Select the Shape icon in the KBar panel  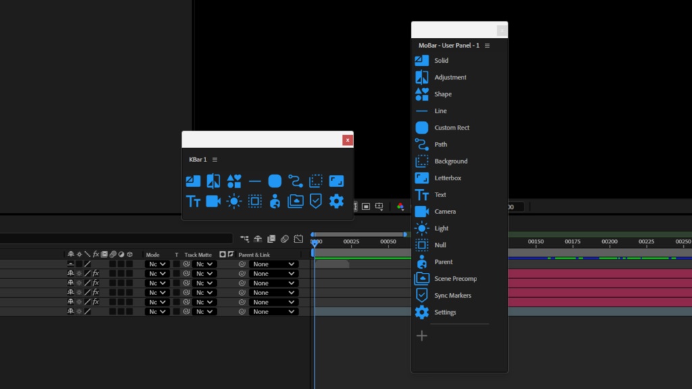(234, 180)
